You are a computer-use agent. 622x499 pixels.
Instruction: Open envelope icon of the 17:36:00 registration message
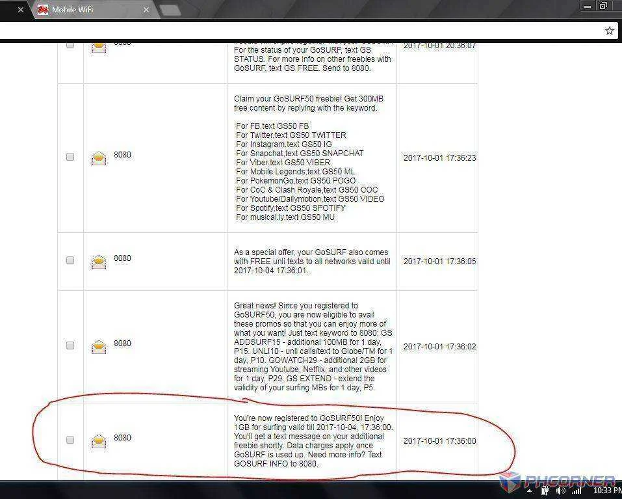click(99, 442)
